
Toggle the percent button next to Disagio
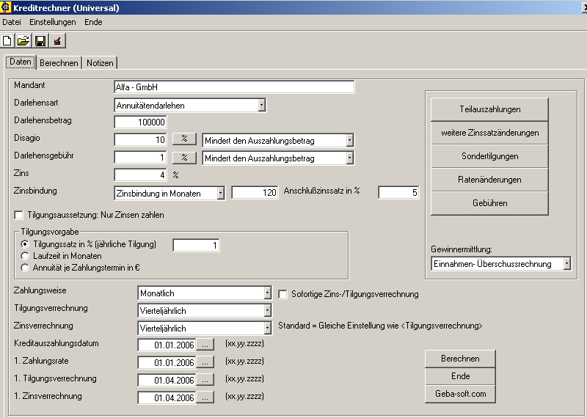click(x=185, y=139)
